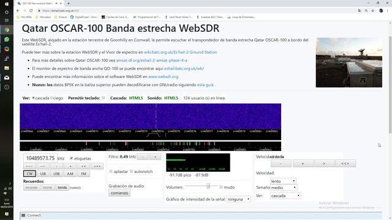Screen dimensions: 392x220
Task: Click the waterfall zoom in plus button
Action: [x=303, y=164]
